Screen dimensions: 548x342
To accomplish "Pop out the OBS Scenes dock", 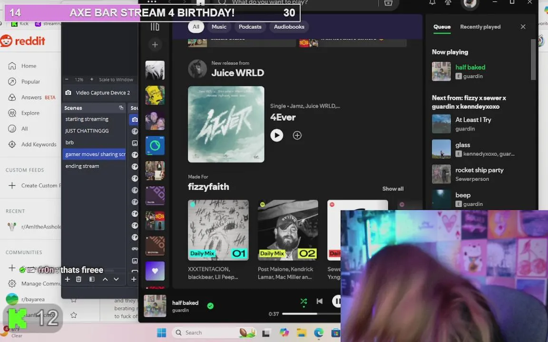I will 121,108.
